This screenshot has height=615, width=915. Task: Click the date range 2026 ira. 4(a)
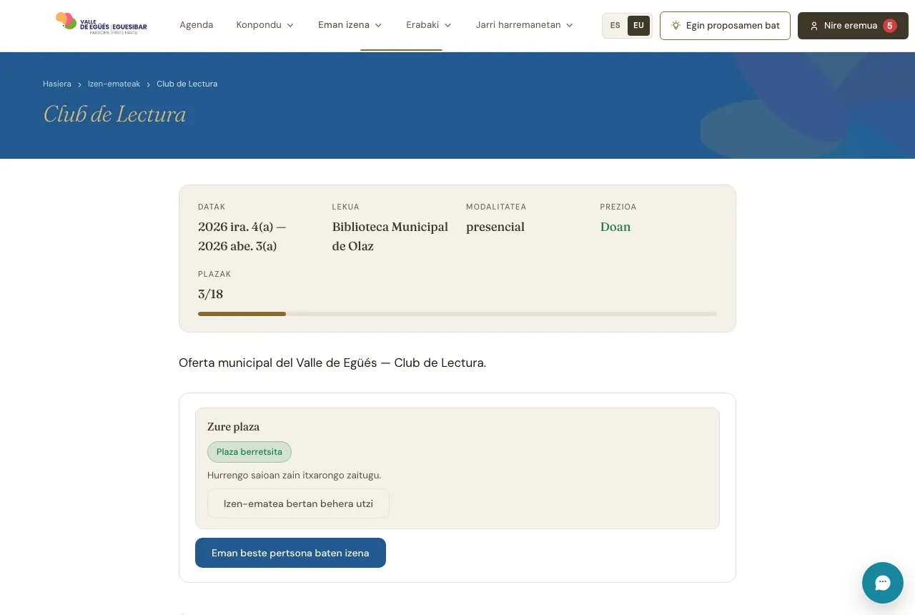[242, 237]
